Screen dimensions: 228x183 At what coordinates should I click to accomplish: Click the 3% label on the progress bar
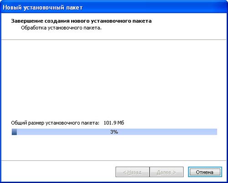coord(114,132)
